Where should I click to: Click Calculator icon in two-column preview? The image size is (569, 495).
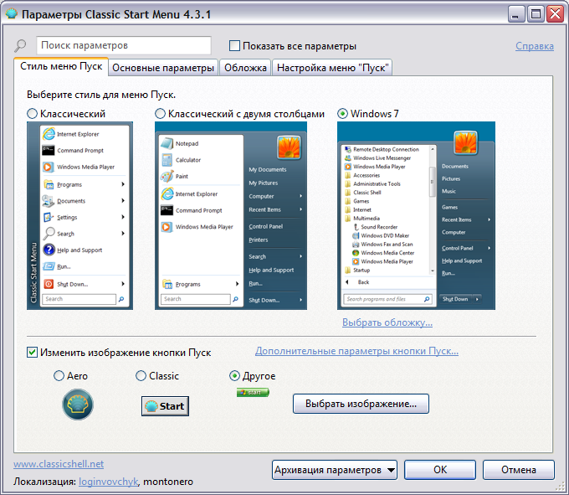click(x=167, y=160)
